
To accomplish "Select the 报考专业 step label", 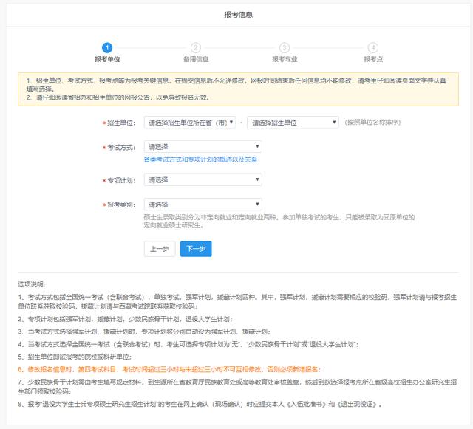I will tap(285, 59).
